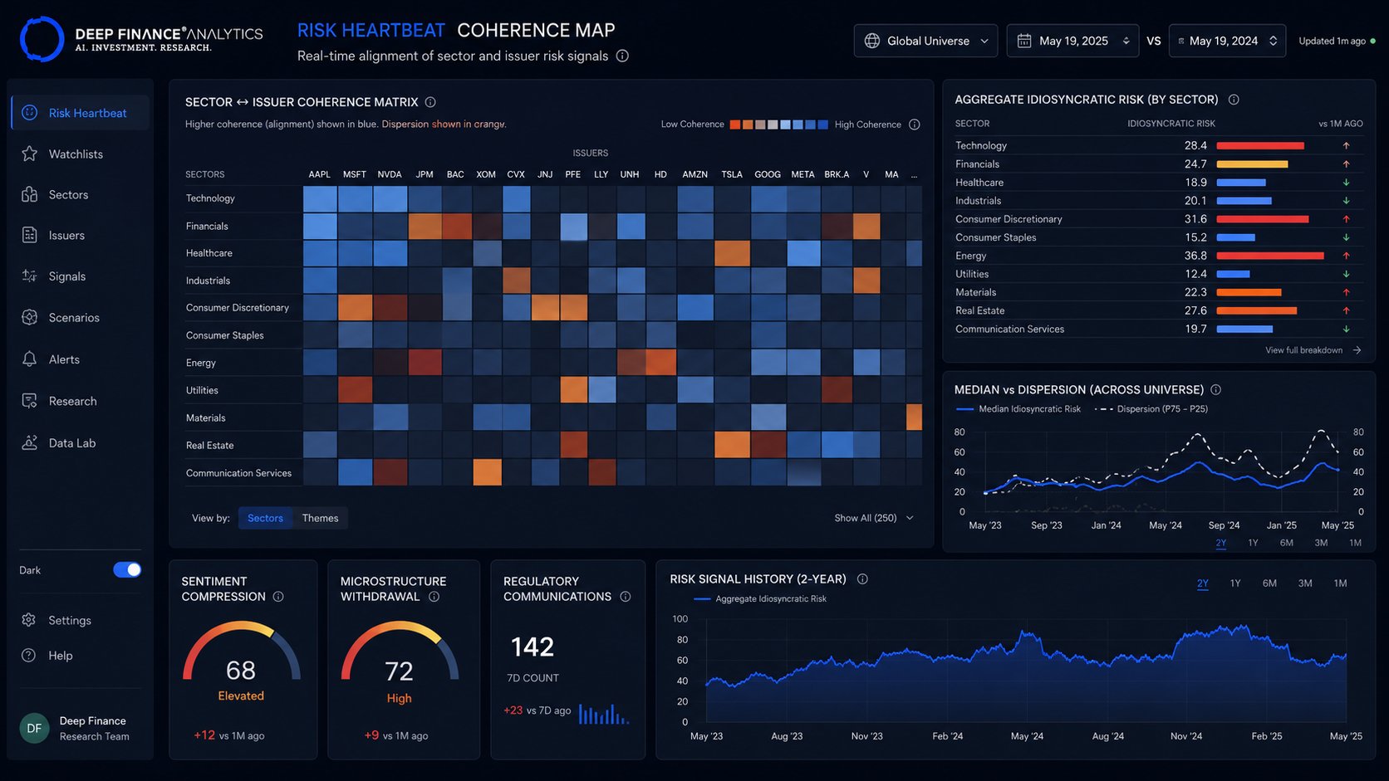
Task: Open the Risk Heartbeat sidebar icon
Action: tap(30, 113)
